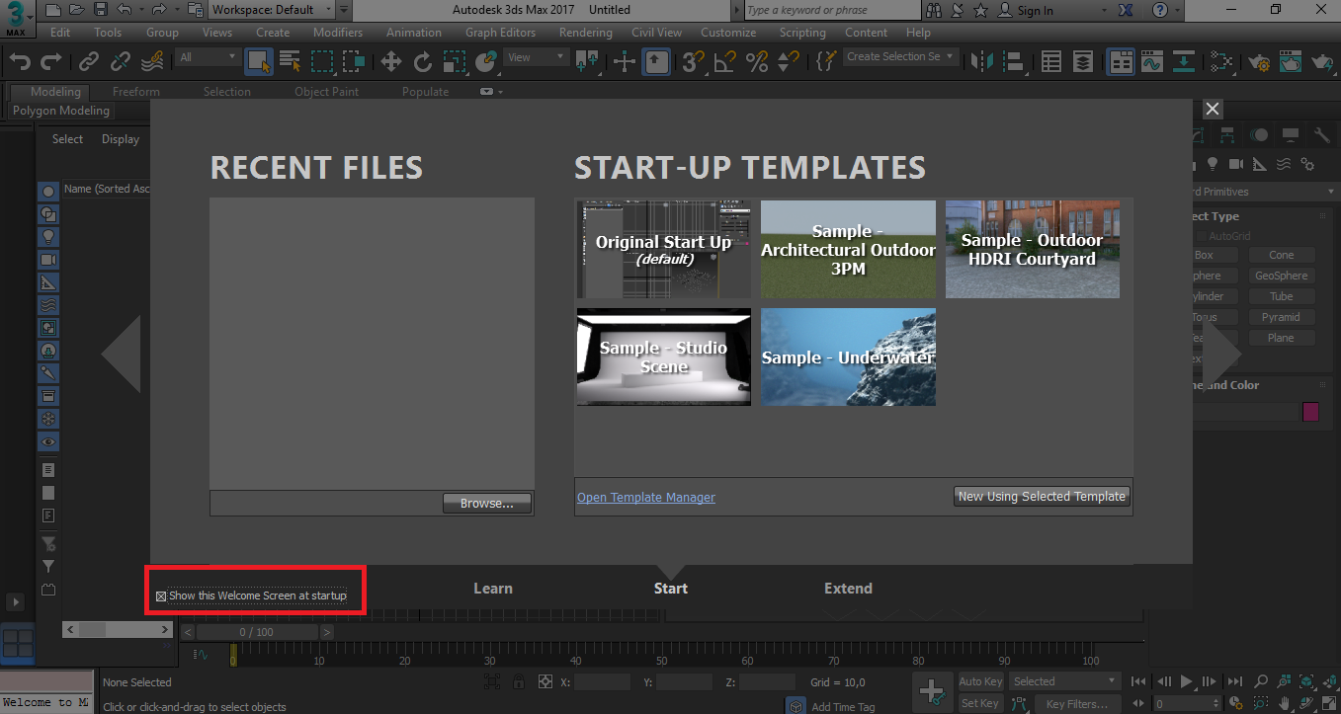The width and height of the screenshot is (1341, 714).
Task: Click New Using Selected Template button
Action: point(1042,497)
